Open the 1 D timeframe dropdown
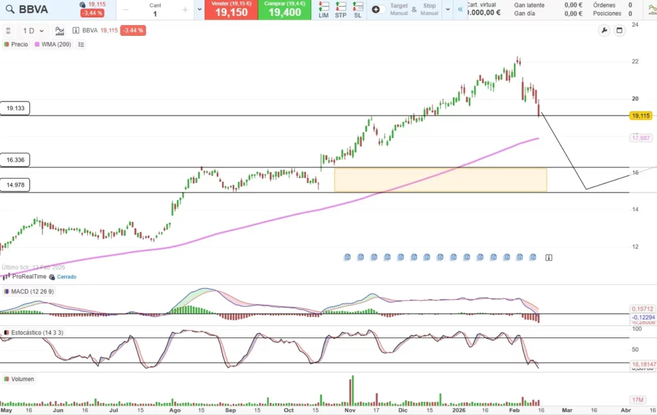Screen dimensions: 657x415 point(34,30)
